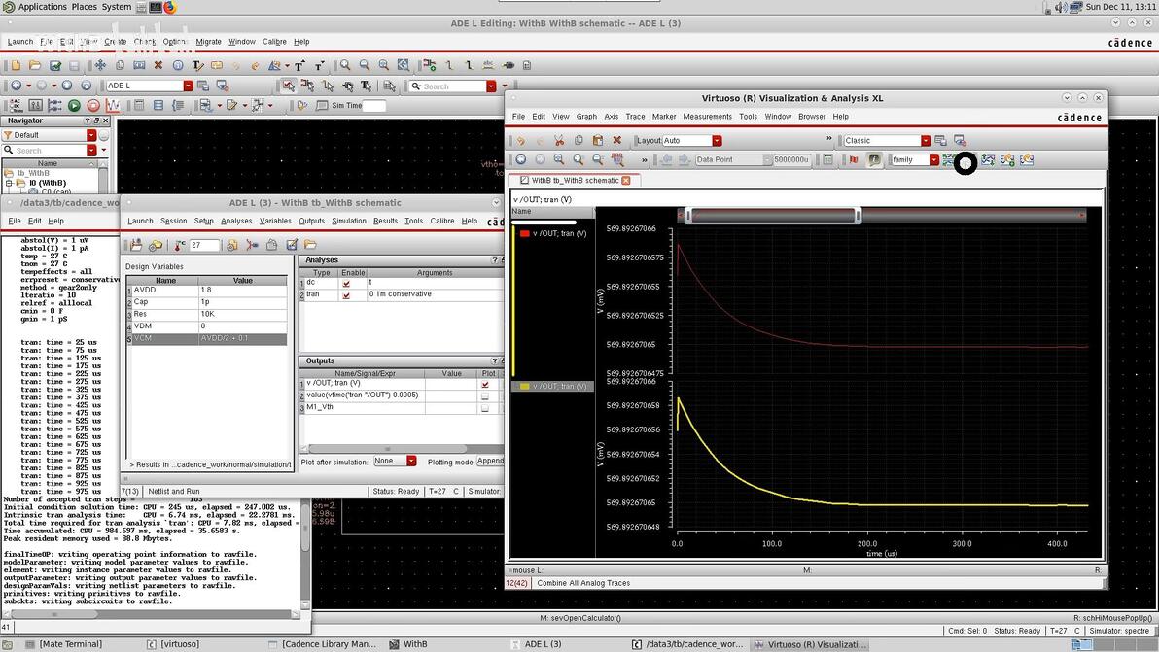Open the Marker menu in Visualization window
Screen dimensions: 1159x652
click(663, 117)
